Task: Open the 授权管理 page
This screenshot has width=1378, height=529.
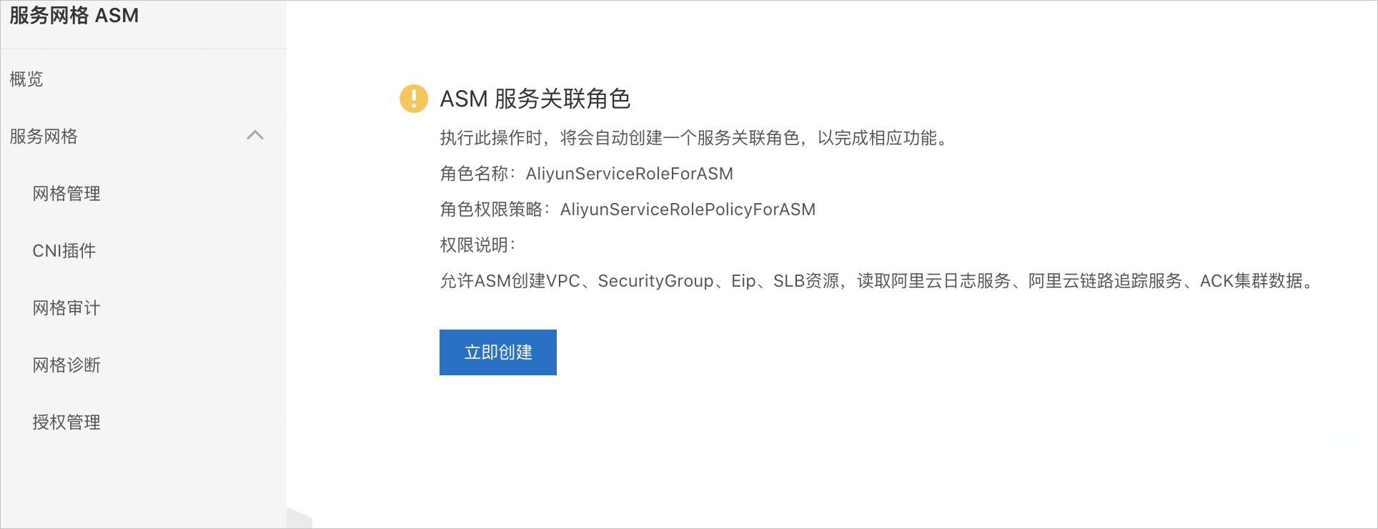Action: [66, 422]
